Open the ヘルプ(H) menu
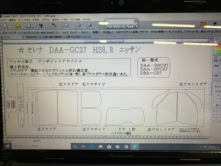The height and width of the screenshot is (166, 221). coord(86,19)
